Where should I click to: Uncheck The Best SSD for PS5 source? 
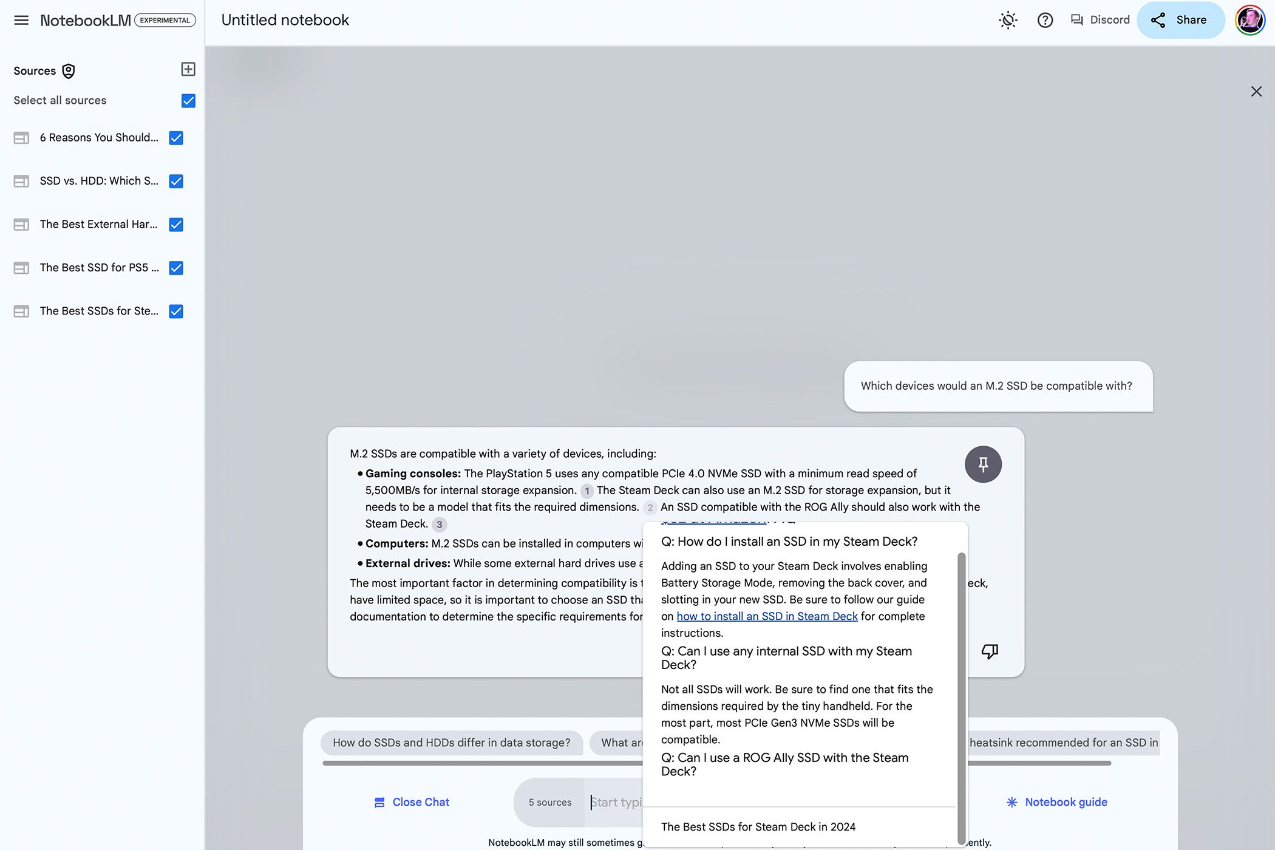pos(175,268)
